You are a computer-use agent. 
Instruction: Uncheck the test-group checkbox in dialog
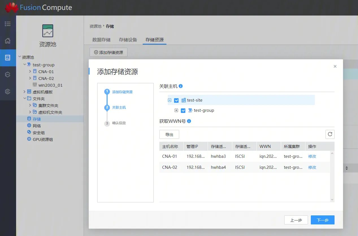pos(183,110)
